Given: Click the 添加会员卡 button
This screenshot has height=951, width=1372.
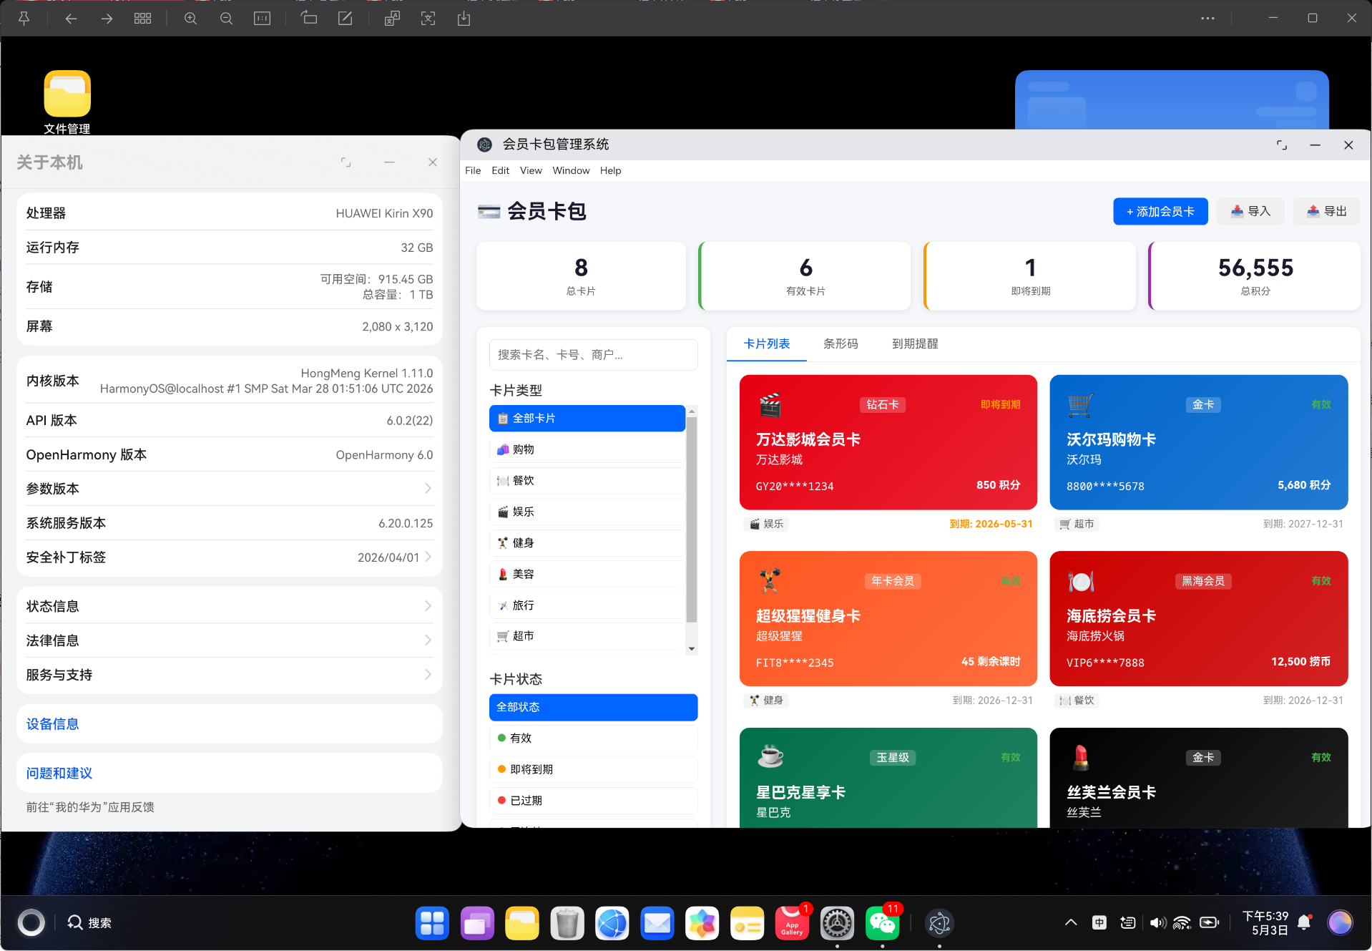Looking at the screenshot, I should click(1160, 212).
